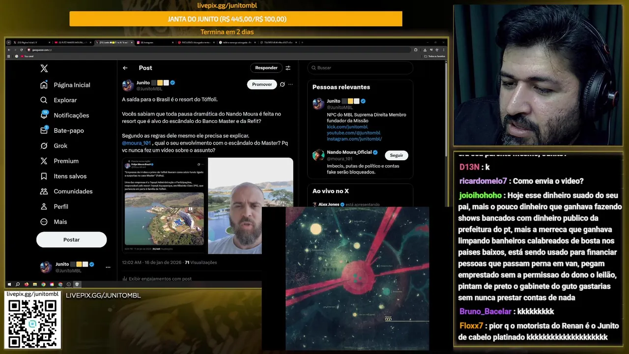
Task: Go back with the Post arrow
Action: coord(125,68)
